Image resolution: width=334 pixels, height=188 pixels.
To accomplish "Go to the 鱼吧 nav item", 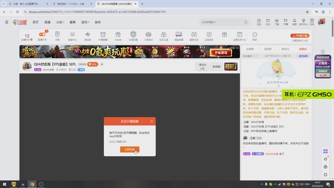I will tap(98, 22).
